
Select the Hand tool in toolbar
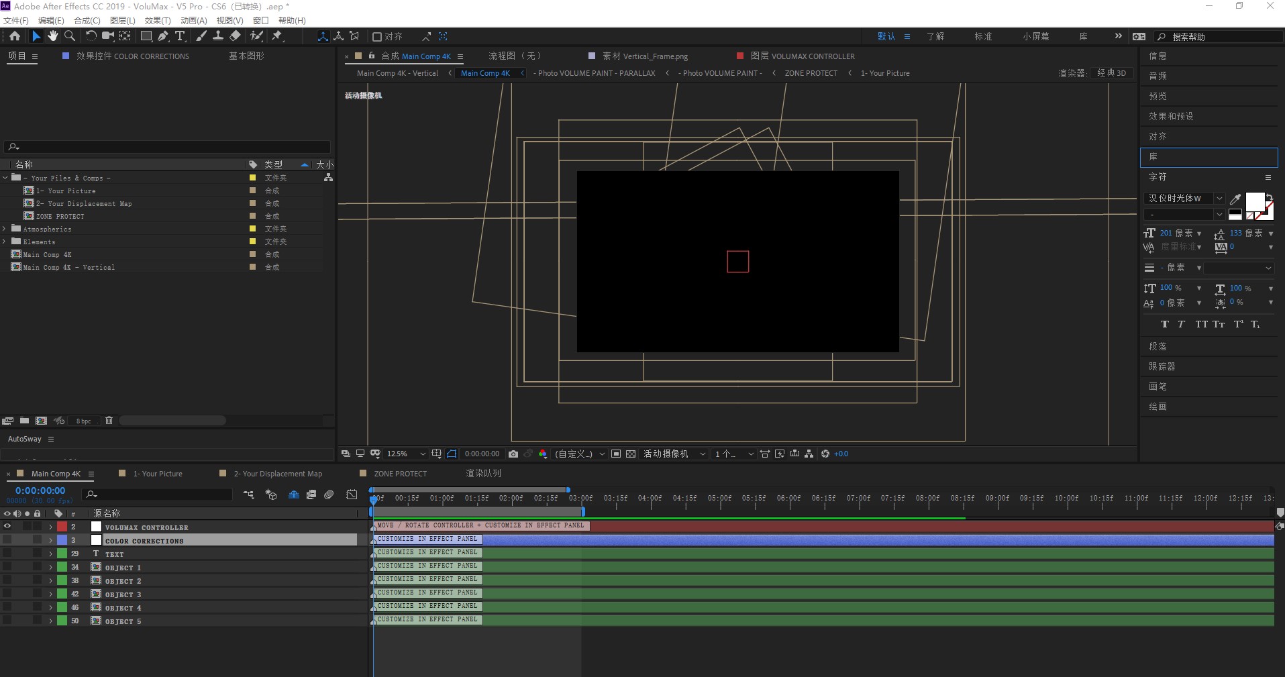[53, 36]
